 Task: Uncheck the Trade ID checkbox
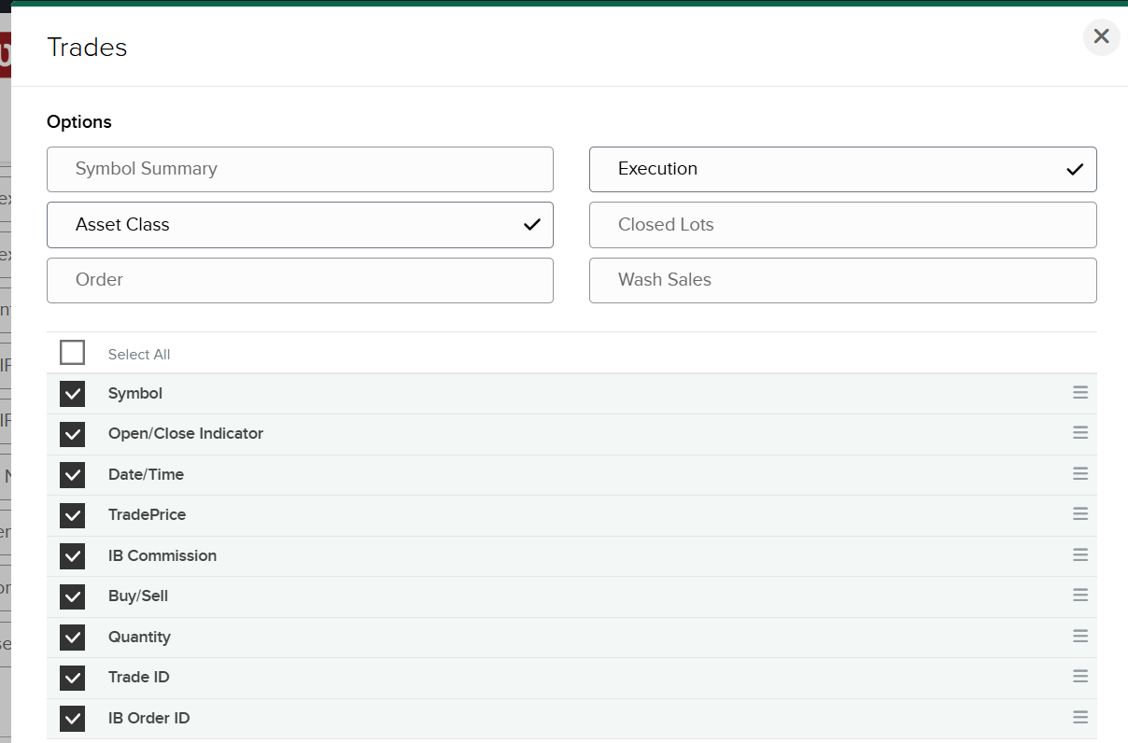72,678
